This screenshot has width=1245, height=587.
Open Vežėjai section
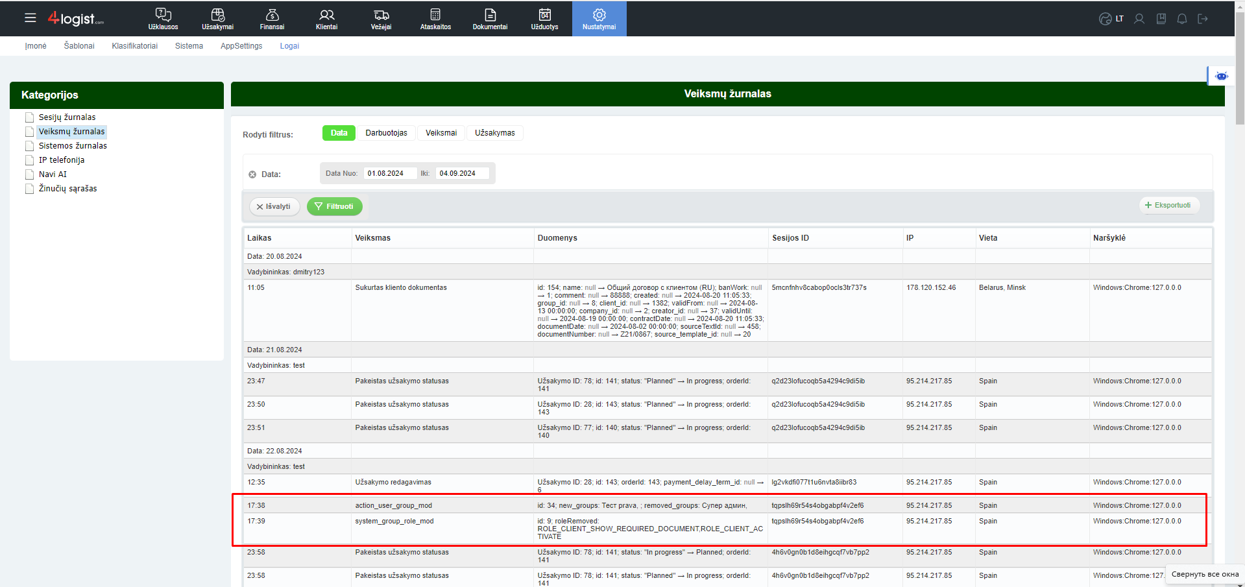click(x=381, y=18)
